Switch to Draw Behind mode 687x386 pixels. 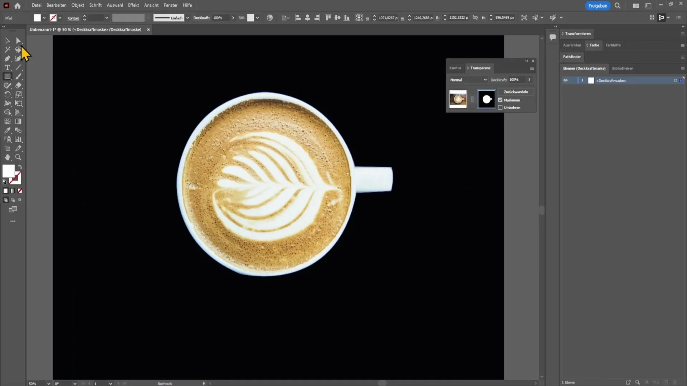click(x=13, y=200)
